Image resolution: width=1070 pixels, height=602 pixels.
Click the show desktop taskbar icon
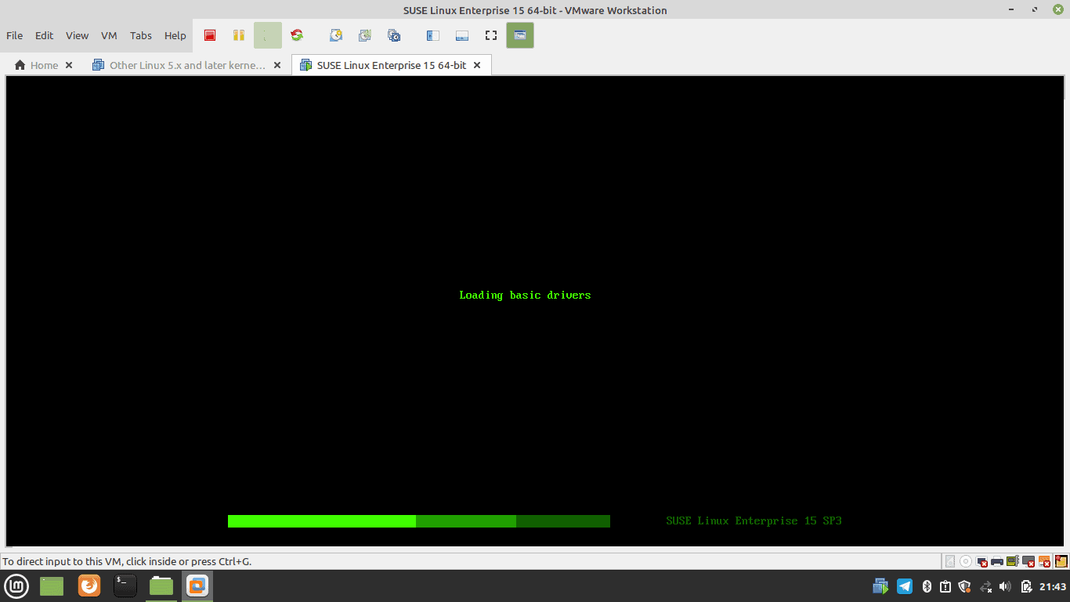(x=52, y=586)
